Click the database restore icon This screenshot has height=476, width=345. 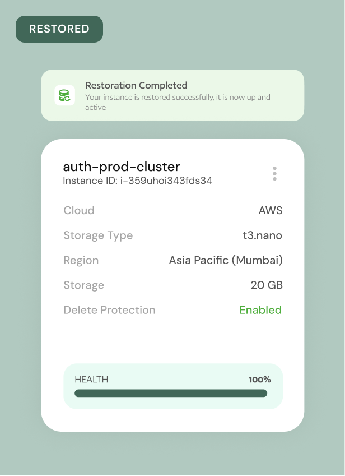[x=64, y=95]
